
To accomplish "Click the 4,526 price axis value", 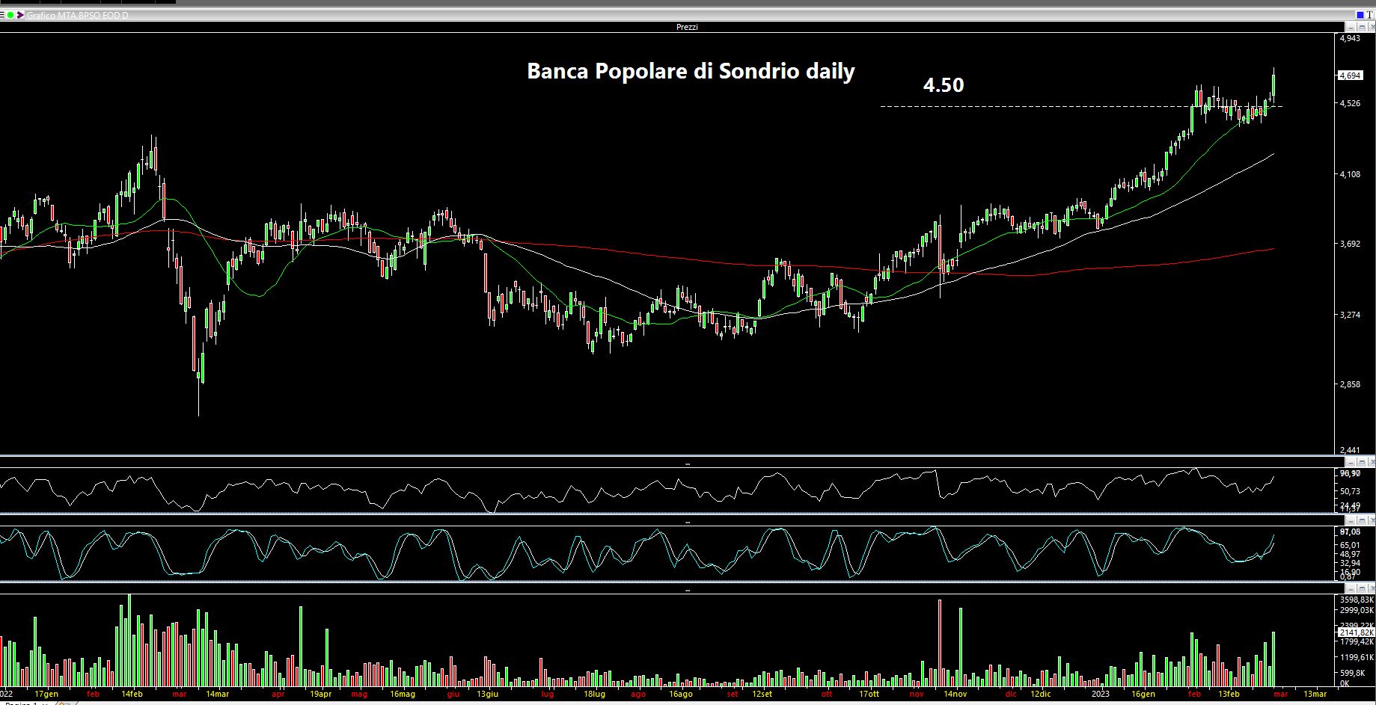I will 1350,103.
